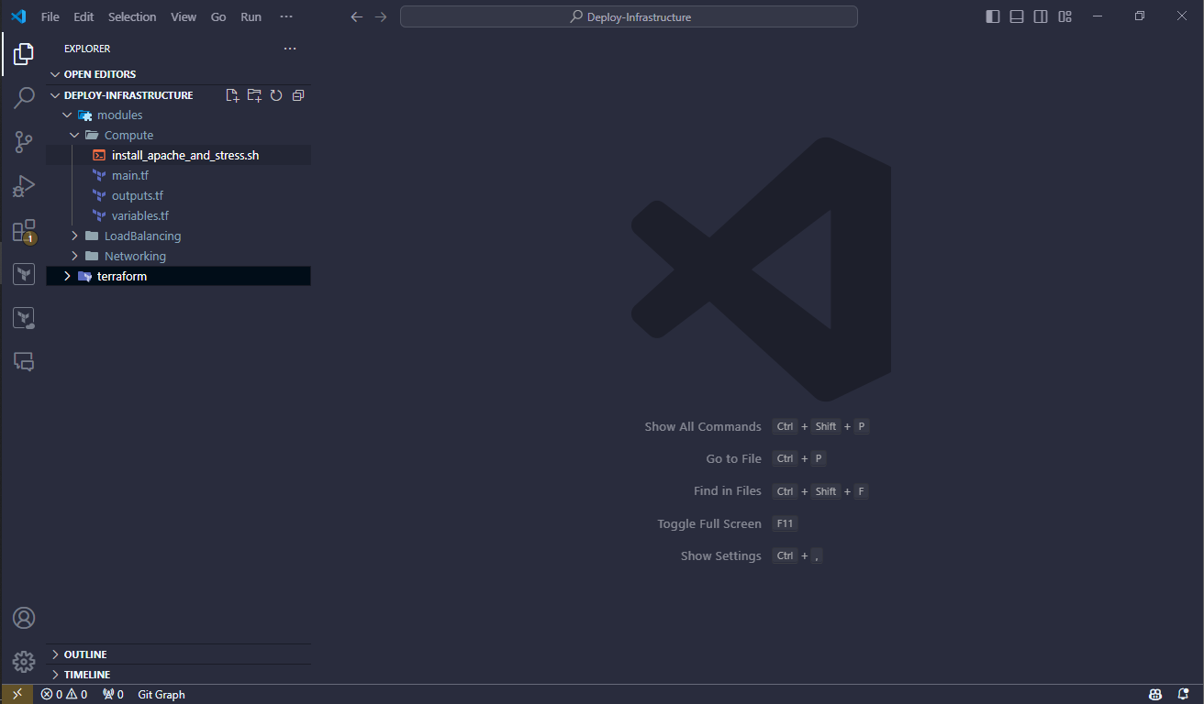Open outputs.tf file
The height and width of the screenshot is (704, 1204).
point(179,196)
